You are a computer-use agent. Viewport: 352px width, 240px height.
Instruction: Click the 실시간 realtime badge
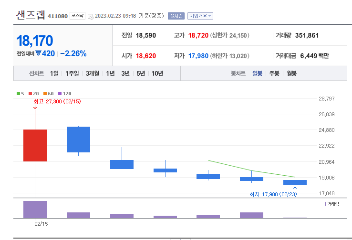pos(176,16)
